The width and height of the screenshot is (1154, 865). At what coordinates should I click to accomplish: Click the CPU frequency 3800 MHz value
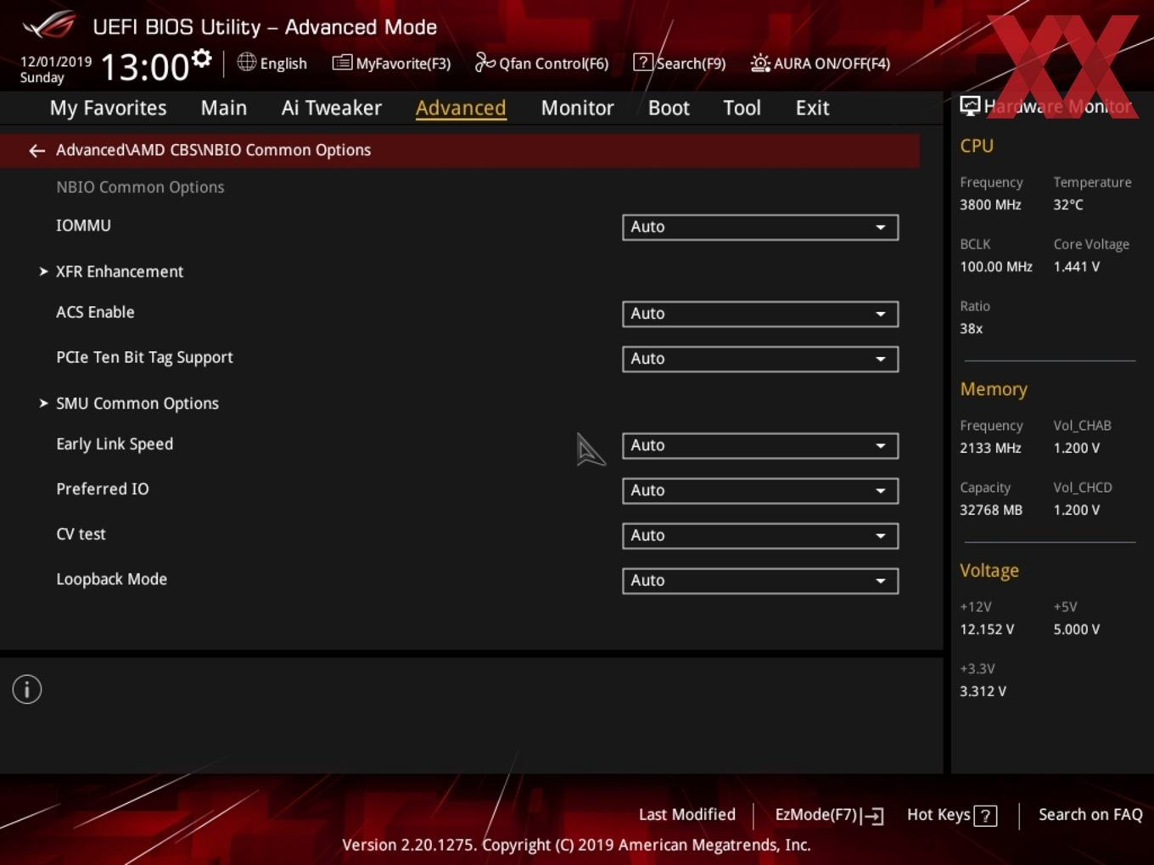pos(990,204)
